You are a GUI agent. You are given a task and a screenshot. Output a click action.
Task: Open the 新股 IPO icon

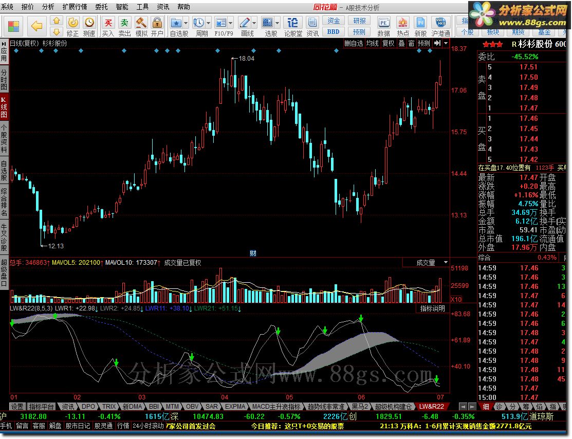point(420,23)
